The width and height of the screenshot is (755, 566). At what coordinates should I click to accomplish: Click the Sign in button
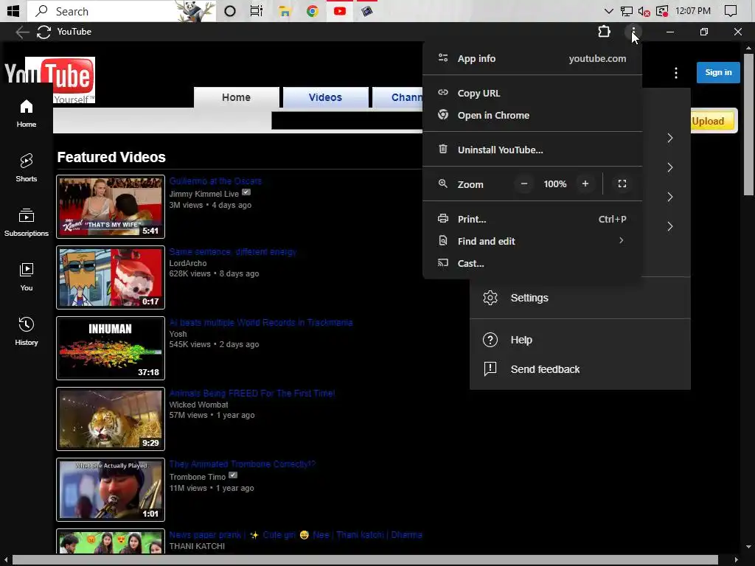click(x=718, y=73)
